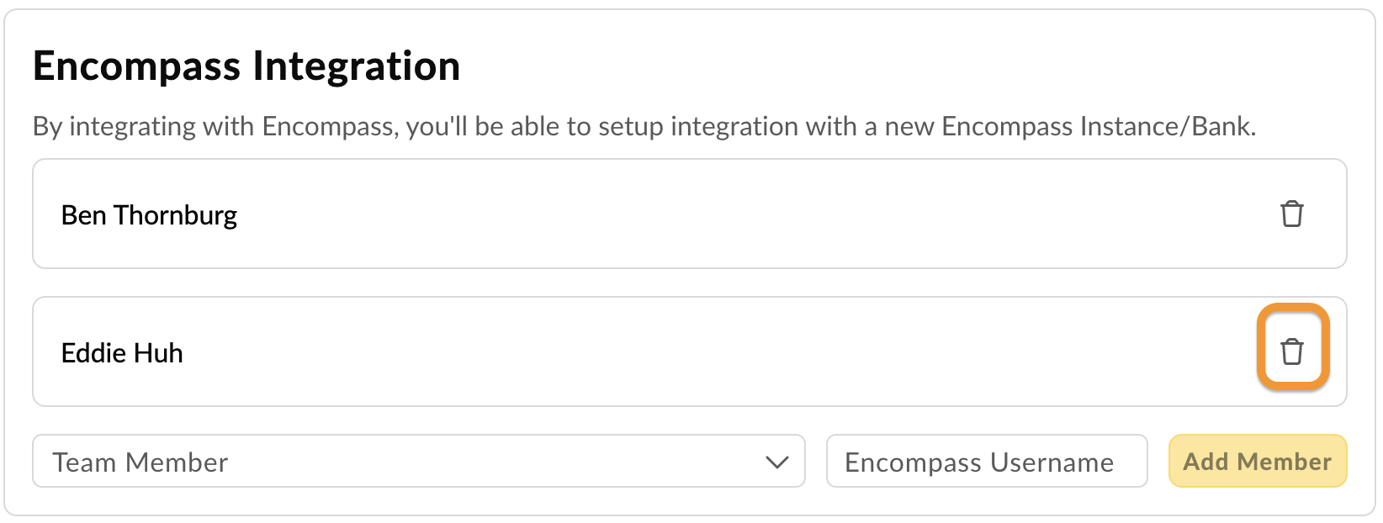Click the trash icon in the top member row
Image resolution: width=1383 pixels, height=523 pixels.
pyautogui.click(x=1293, y=214)
